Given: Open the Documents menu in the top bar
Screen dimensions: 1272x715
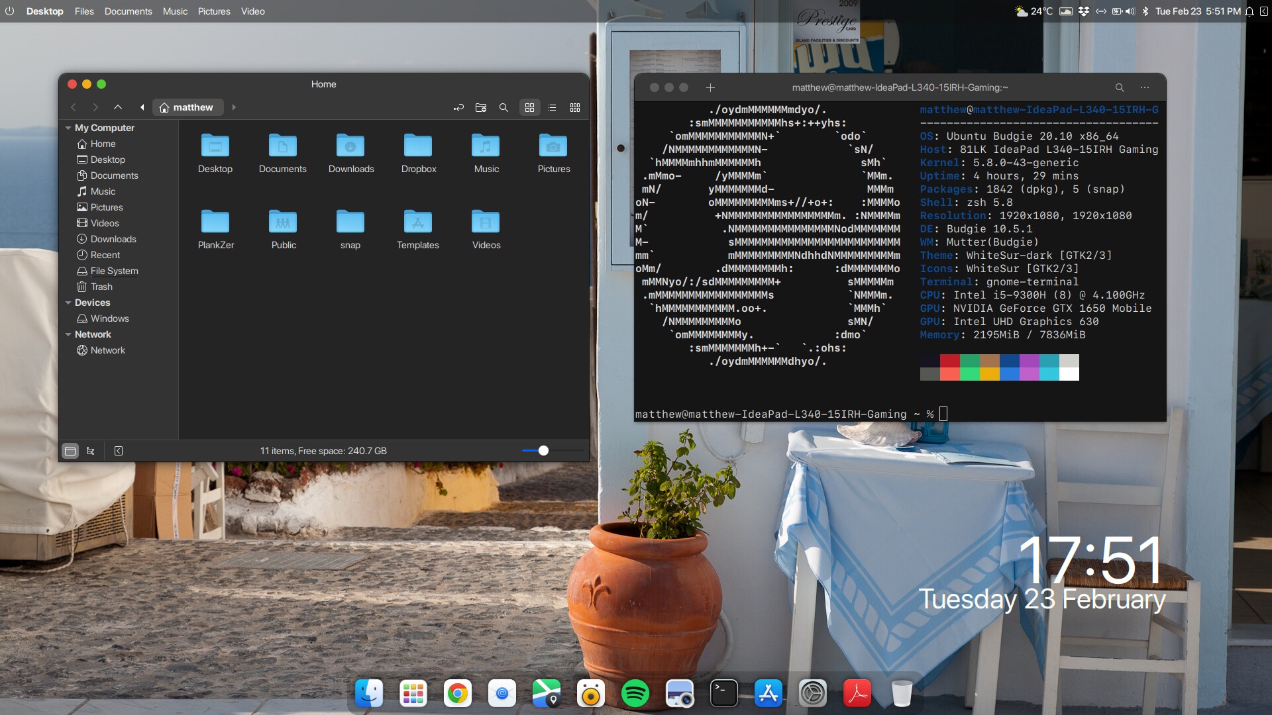Looking at the screenshot, I should pyautogui.click(x=128, y=11).
